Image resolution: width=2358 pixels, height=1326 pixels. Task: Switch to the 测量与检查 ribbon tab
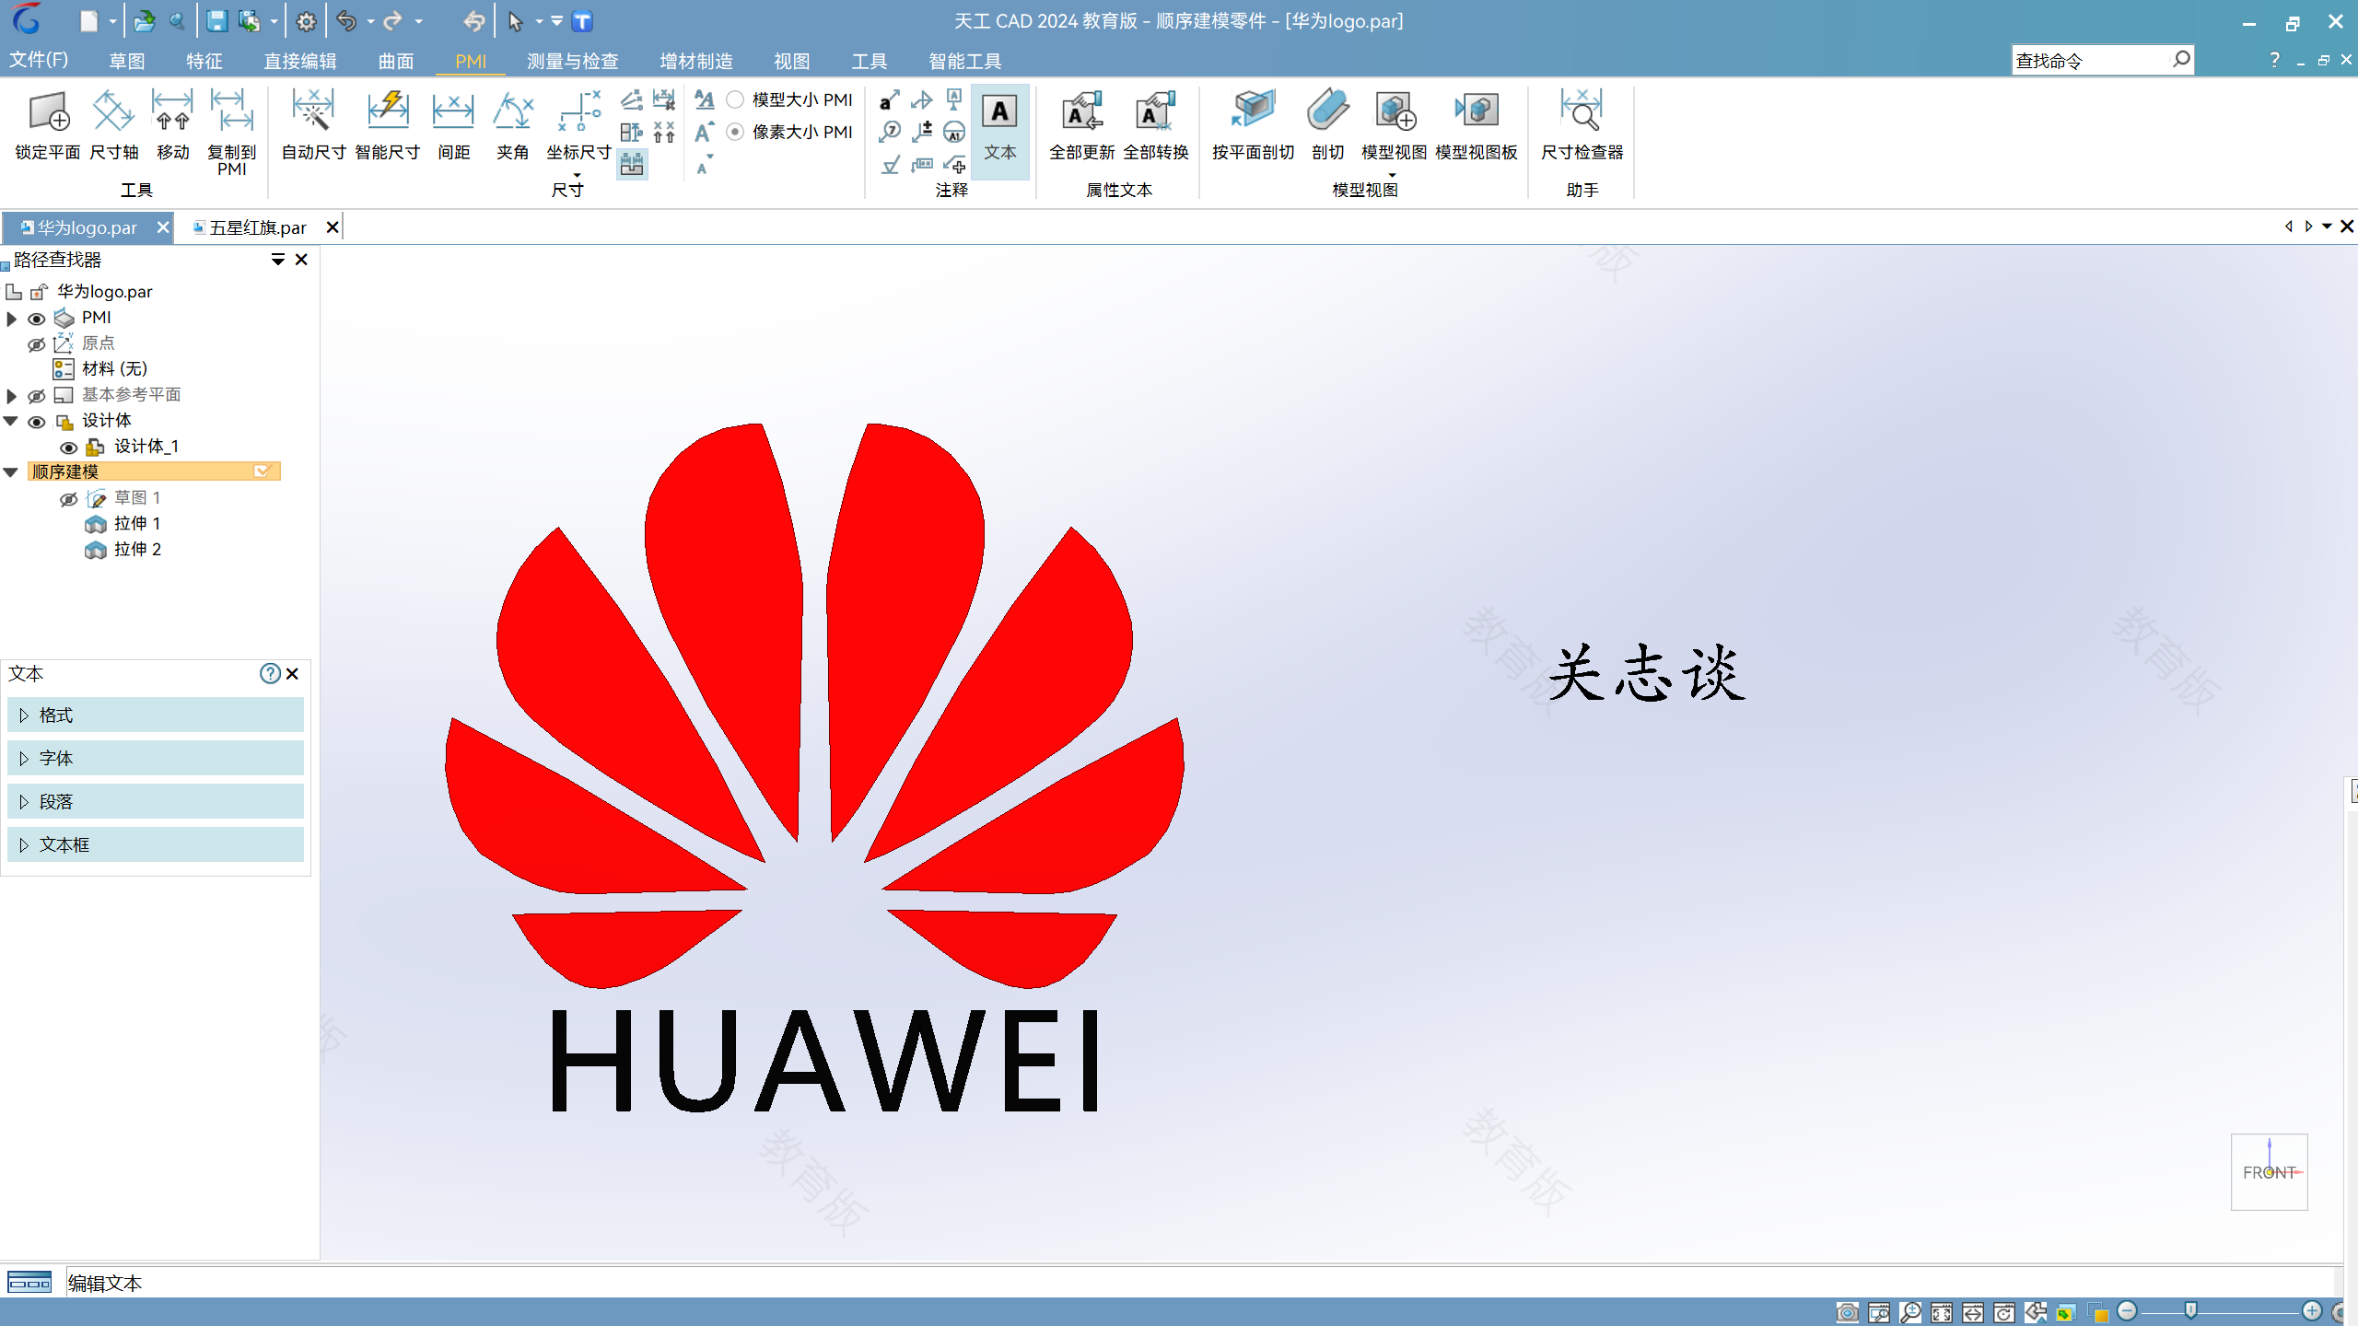click(572, 61)
